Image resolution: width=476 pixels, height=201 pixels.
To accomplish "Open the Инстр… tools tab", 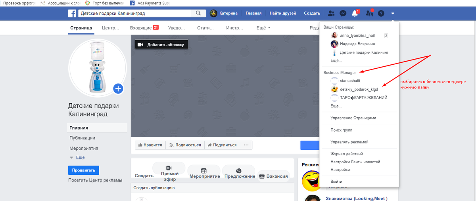I will point(235,28).
